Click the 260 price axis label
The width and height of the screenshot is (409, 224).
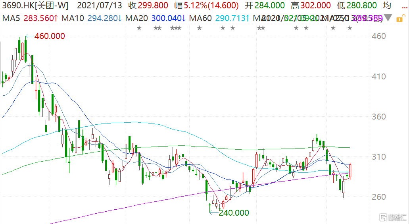(x=378, y=197)
